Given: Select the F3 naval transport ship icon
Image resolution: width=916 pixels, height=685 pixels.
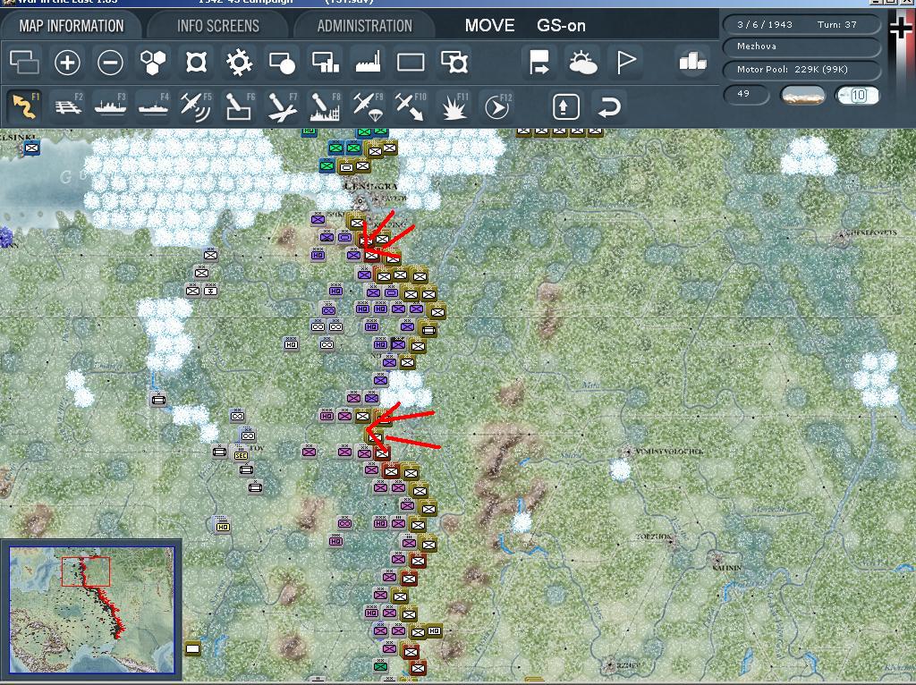Looking at the screenshot, I should point(110,107).
